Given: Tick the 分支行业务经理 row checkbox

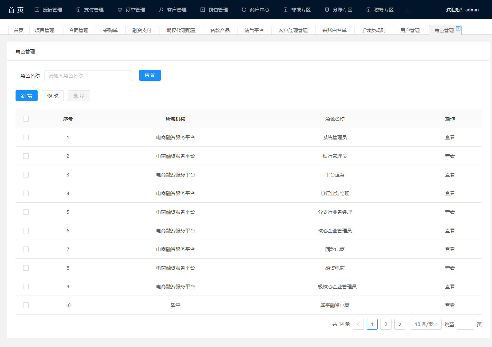Looking at the screenshot, I should 26,212.
